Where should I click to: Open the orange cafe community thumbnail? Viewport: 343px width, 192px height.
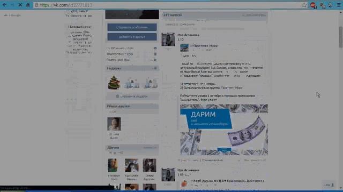[184, 183]
